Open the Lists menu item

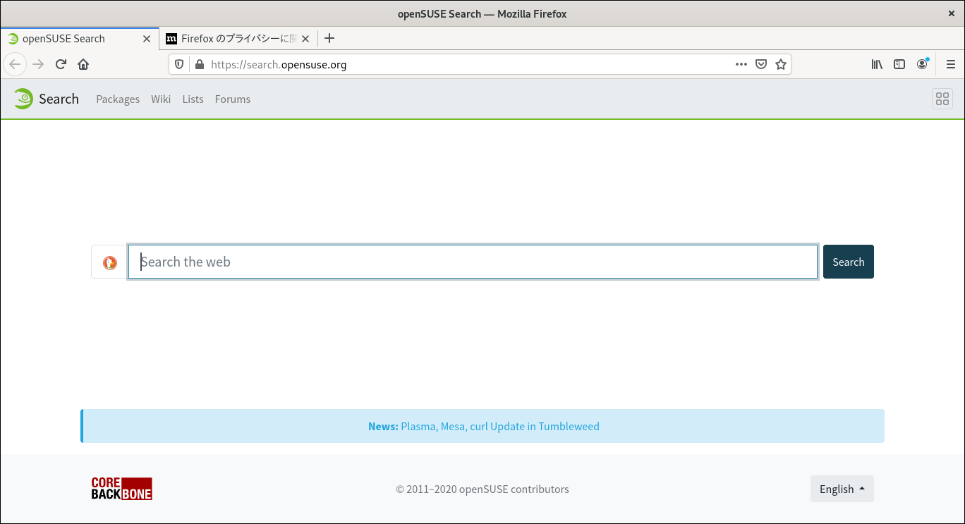193,99
